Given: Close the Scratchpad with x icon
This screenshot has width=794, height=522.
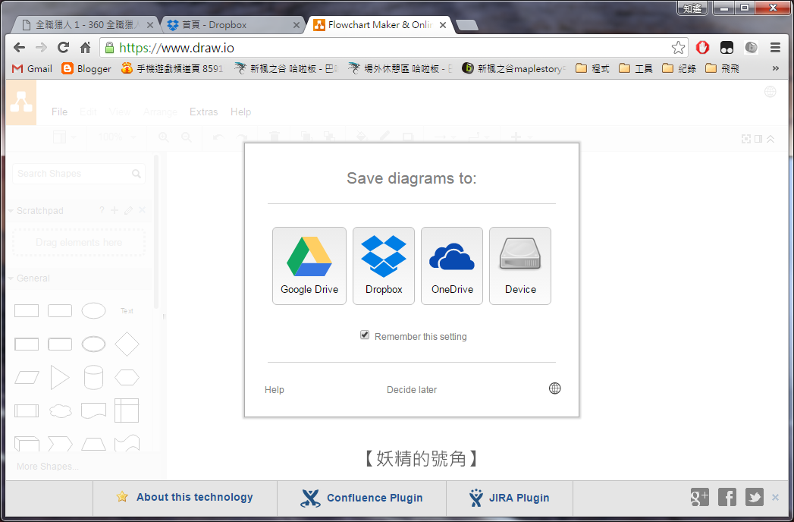Looking at the screenshot, I should [143, 210].
